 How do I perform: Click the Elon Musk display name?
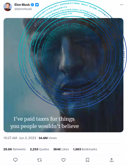22,5
